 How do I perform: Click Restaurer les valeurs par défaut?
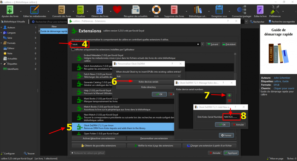coord(88,153)
